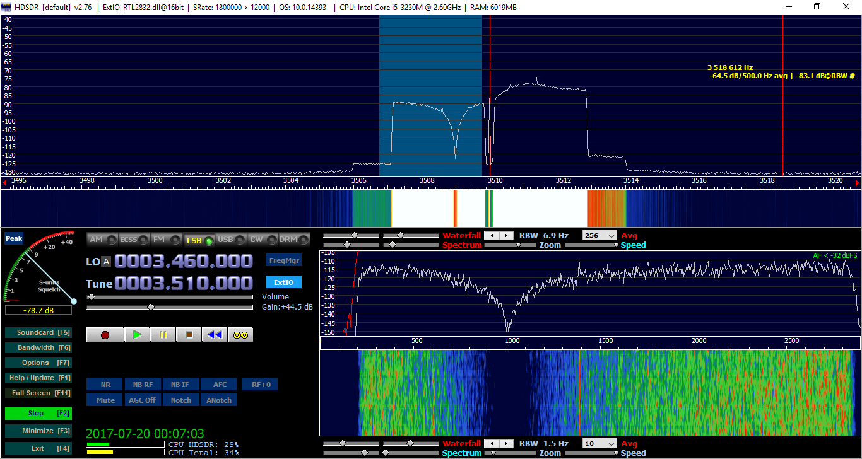Open Bandwidth [F6] settings
The image size is (862, 459).
point(38,347)
